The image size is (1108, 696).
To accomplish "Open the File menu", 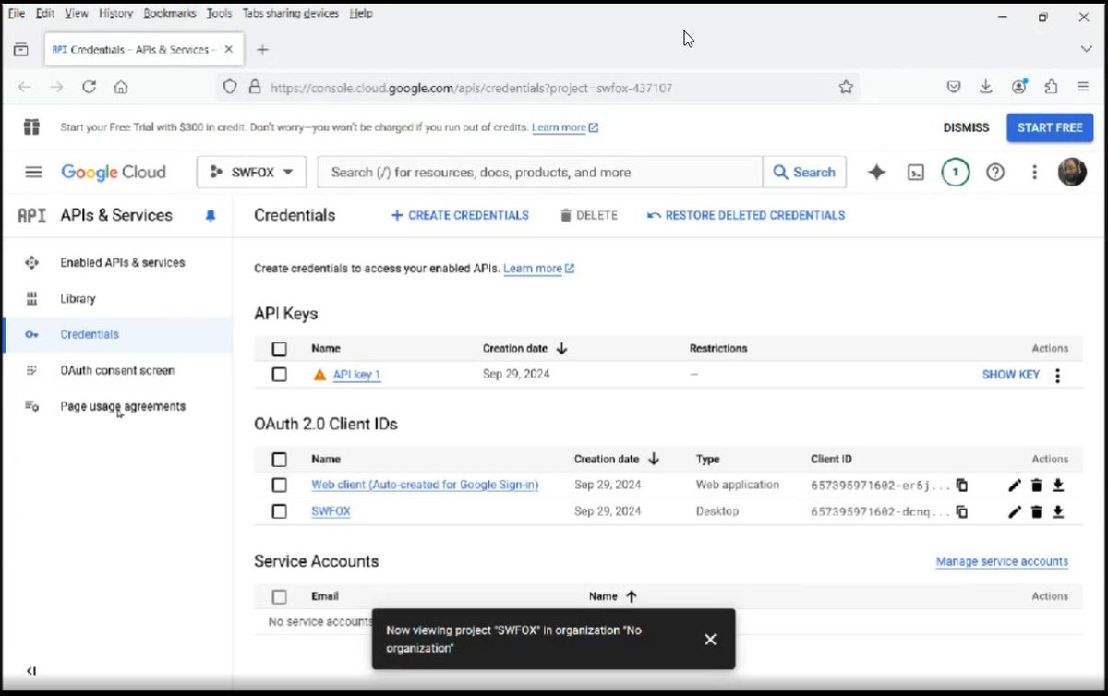I will pos(16,14).
